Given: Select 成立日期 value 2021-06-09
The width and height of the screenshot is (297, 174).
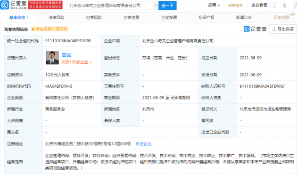Looking at the screenshot, I should tap(250, 58).
